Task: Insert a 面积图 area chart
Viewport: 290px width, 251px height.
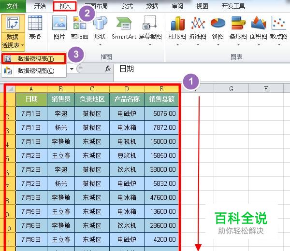Action: pos(259,23)
